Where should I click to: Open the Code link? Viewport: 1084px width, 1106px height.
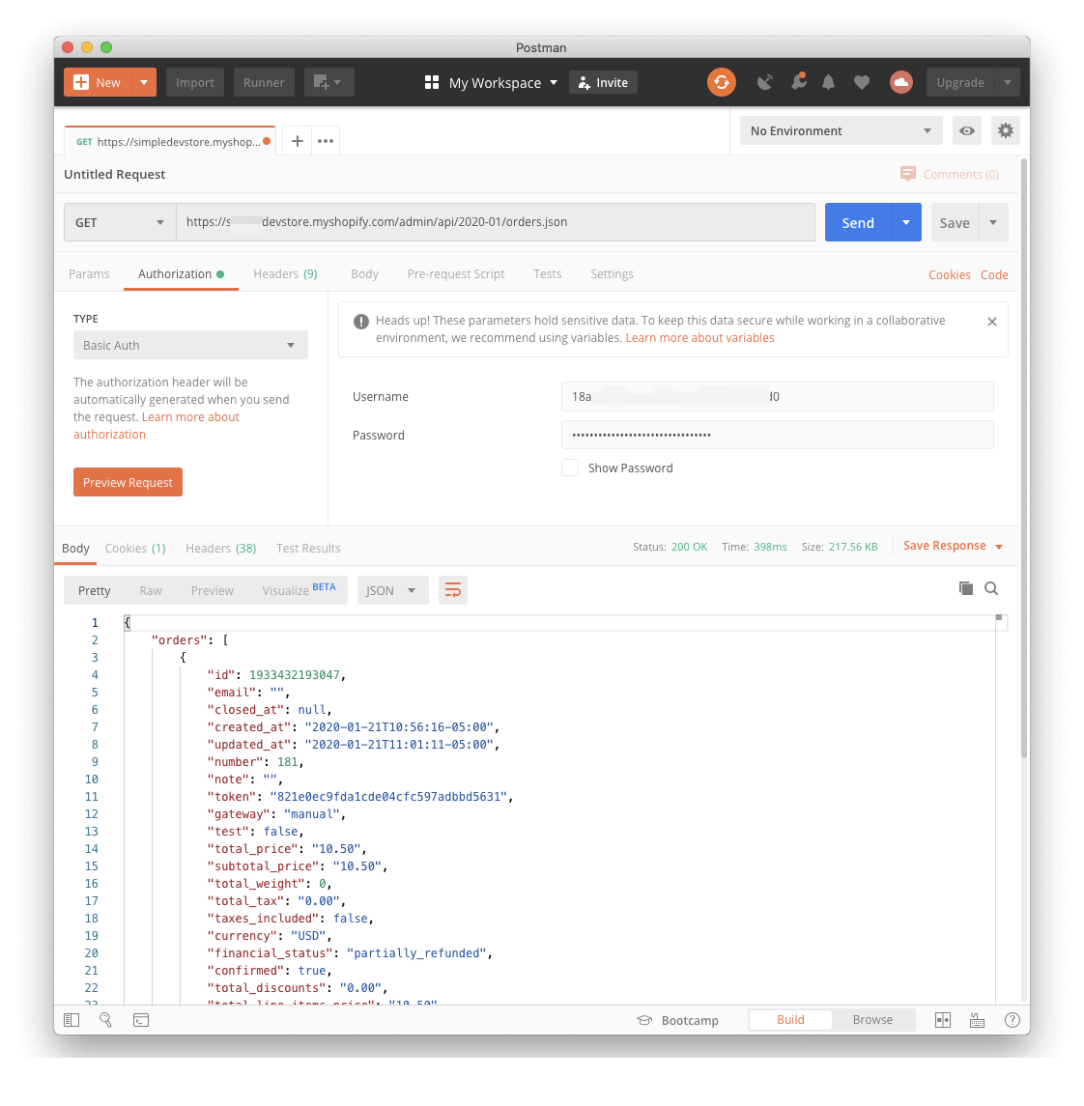994,275
